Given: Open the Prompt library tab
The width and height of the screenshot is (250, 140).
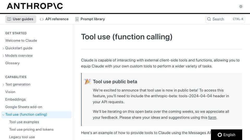Looking at the screenshot, I should 90,19.
